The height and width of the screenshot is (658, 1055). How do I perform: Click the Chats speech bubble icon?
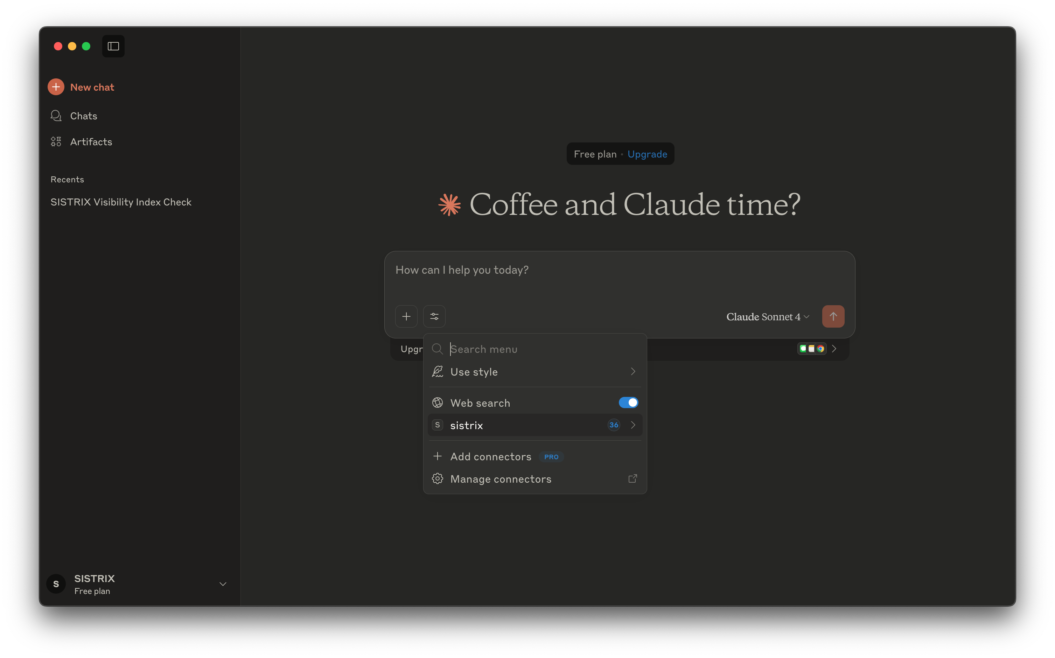tap(56, 116)
